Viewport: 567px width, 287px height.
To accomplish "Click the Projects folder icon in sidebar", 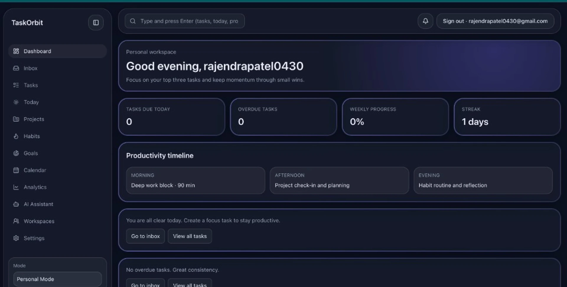I will coord(16,119).
